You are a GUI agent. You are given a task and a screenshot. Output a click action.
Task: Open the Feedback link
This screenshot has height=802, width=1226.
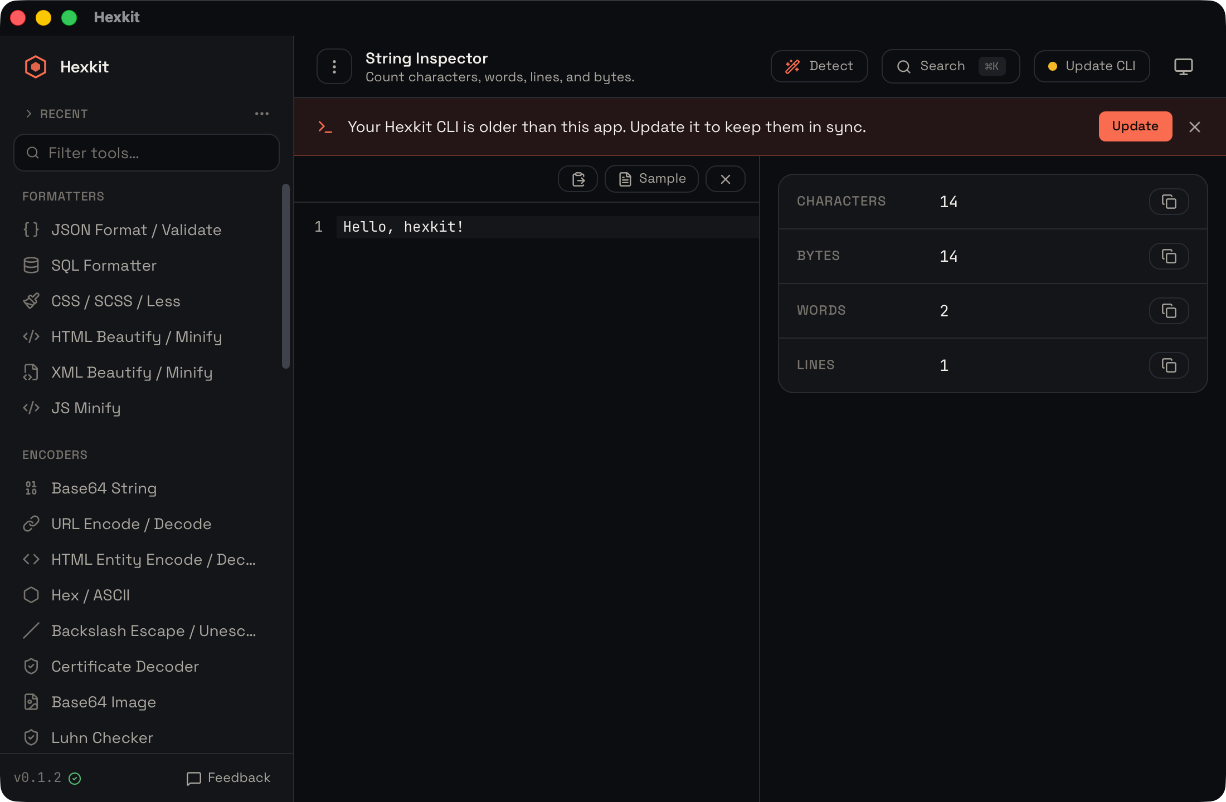[x=228, y=778]
